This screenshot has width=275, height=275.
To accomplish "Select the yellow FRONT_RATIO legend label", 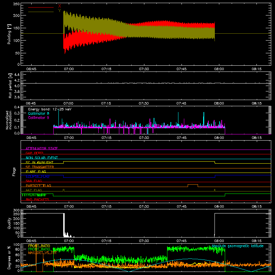I will (x=39, y=246).
